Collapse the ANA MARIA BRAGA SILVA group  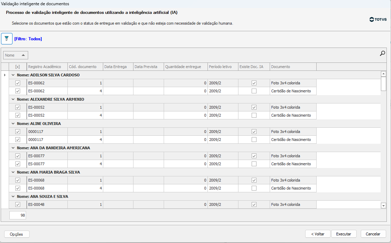13,172
